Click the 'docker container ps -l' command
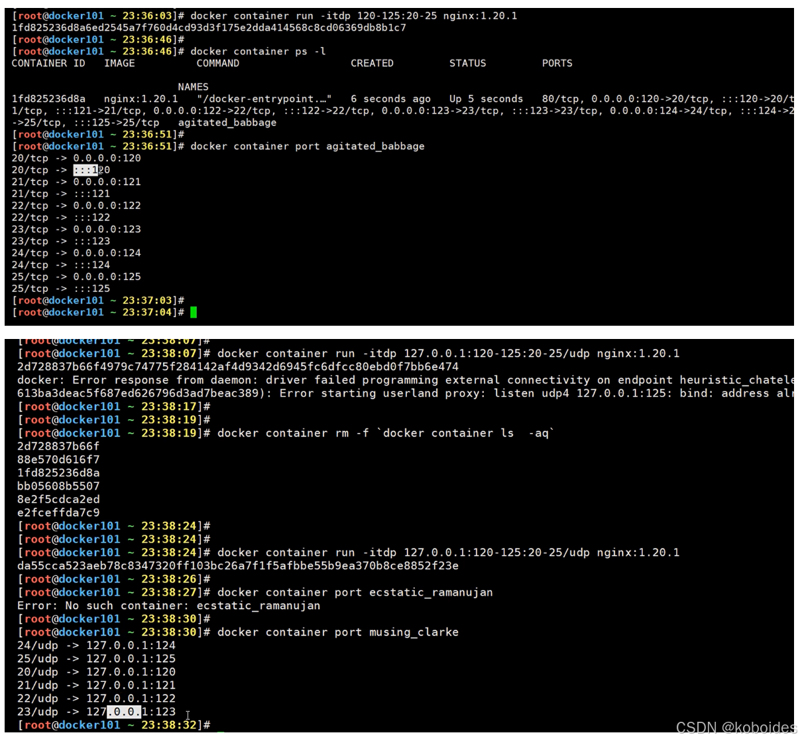The height and width of the screenshot is (741, 800). (x=258, y=51)
